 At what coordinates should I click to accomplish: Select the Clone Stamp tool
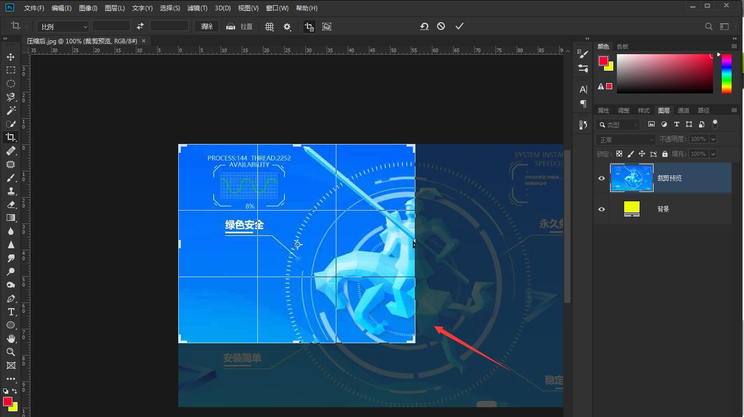(x=10, y=191)
